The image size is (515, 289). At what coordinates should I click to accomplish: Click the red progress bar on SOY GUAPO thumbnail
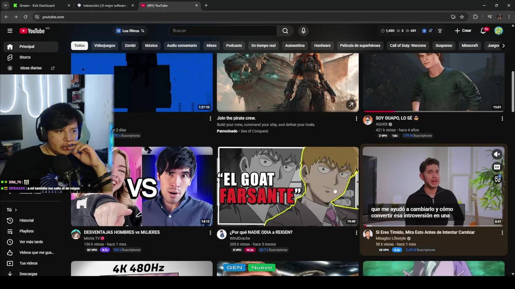[x=379, y=111]
